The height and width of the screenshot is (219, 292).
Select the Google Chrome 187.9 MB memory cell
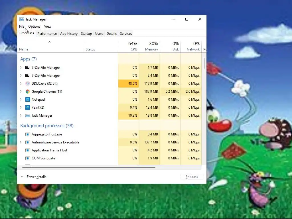[149, 92]
